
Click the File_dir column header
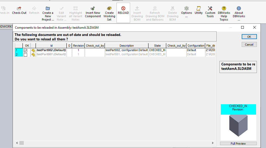[x=210, y=46]
